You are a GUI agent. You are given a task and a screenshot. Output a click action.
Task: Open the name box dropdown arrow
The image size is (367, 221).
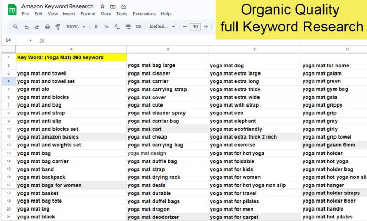[x=30, y=40]
